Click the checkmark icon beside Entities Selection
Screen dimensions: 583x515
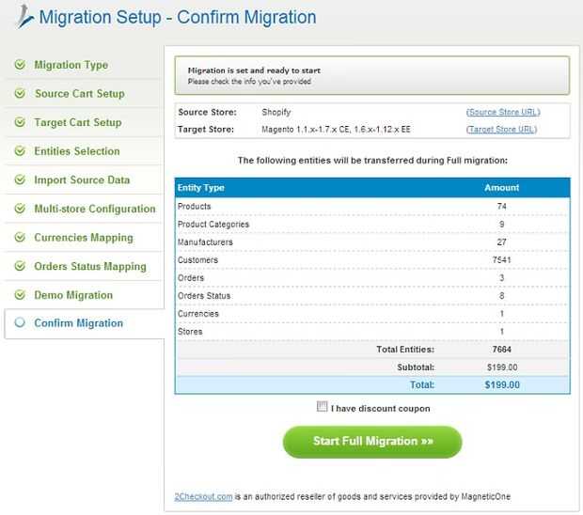tap(19, 151)
